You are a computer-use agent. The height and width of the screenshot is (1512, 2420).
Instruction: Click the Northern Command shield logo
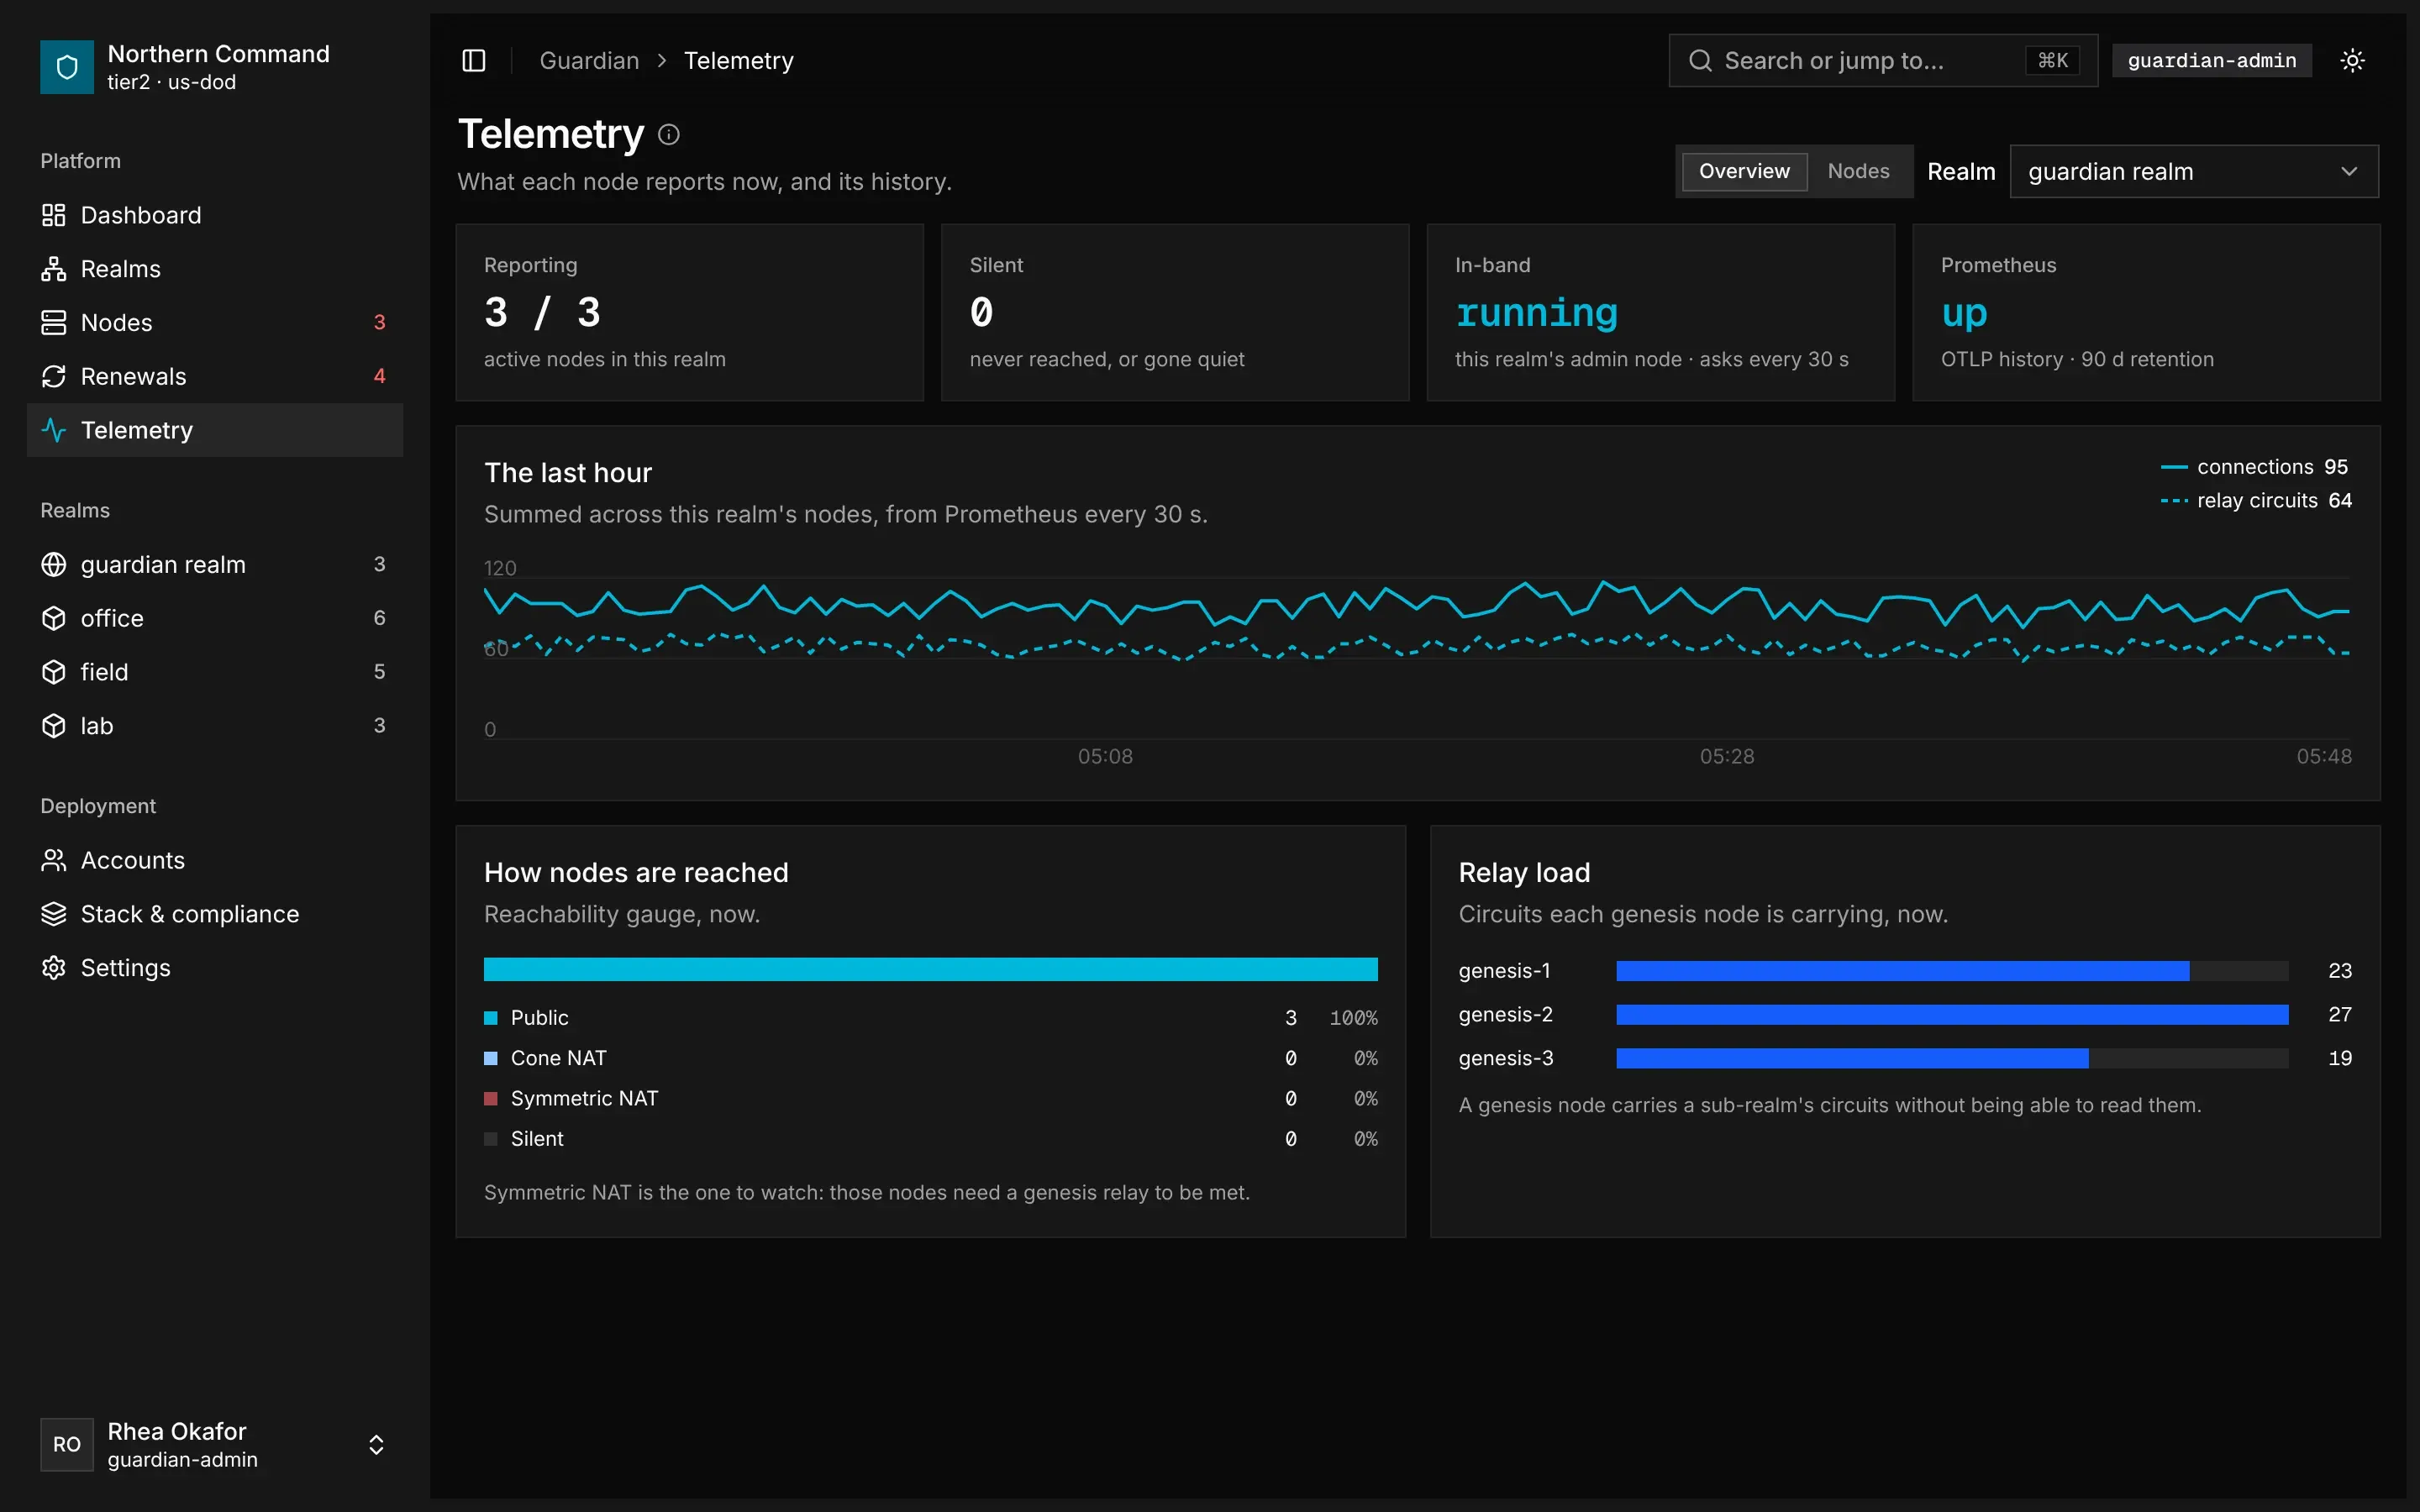[x=67, y=67]
